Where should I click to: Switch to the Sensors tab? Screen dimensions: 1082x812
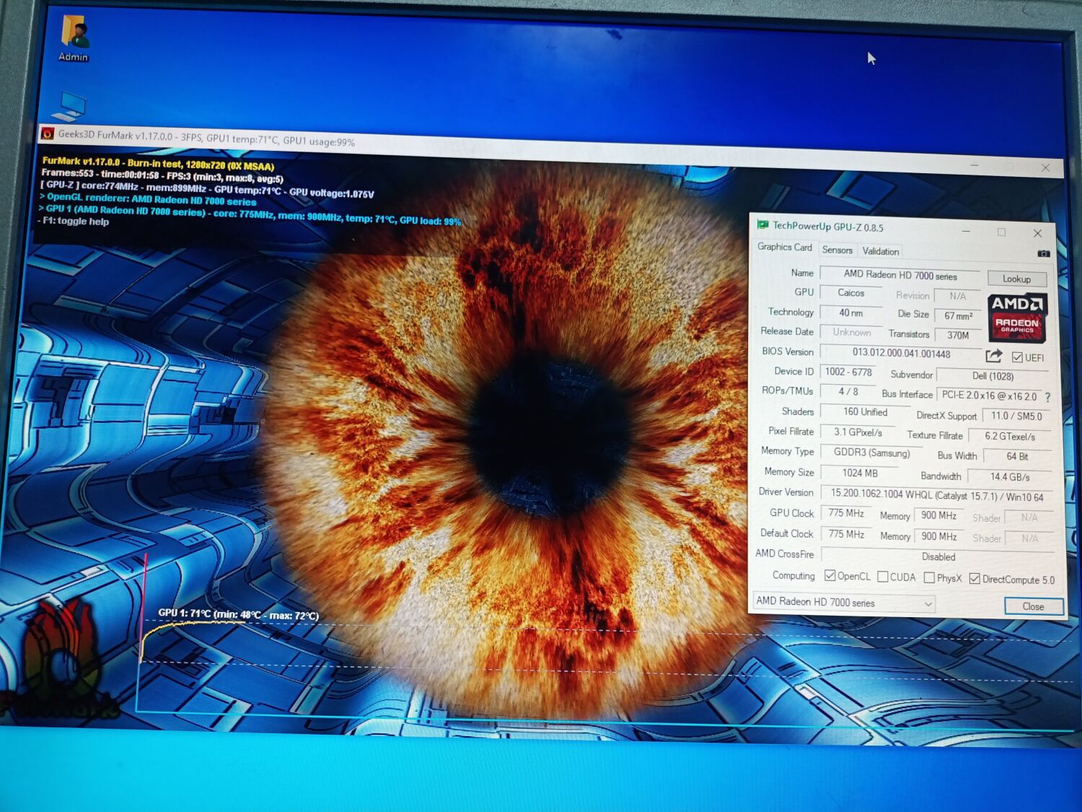[x=837, y=250]
